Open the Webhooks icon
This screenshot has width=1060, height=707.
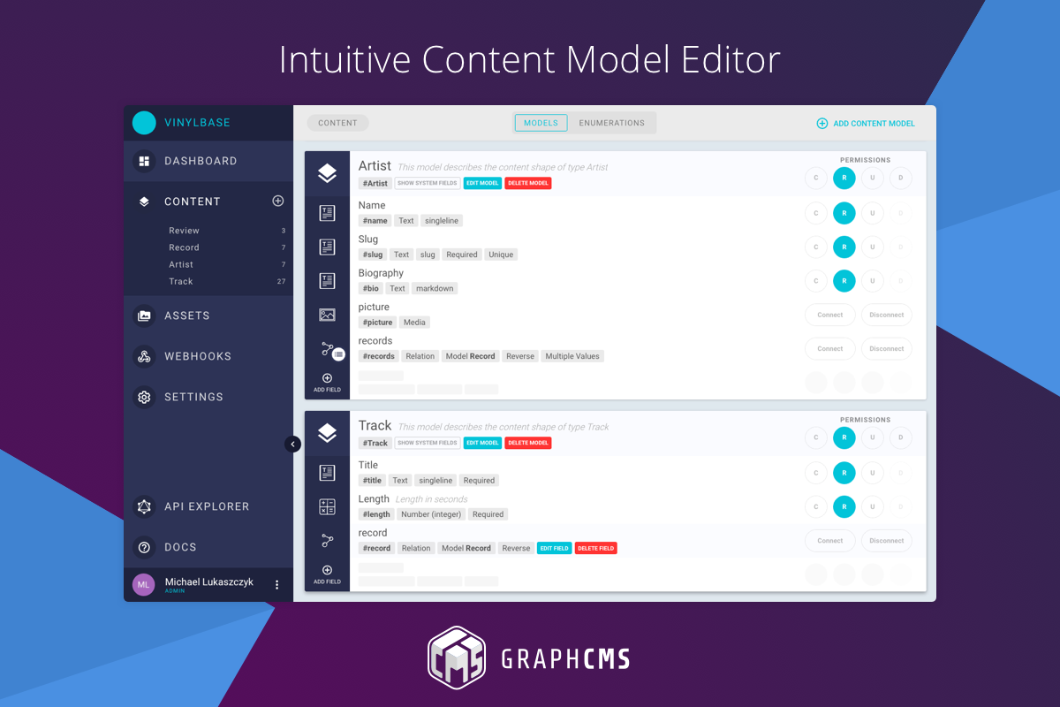coord(144,356)
